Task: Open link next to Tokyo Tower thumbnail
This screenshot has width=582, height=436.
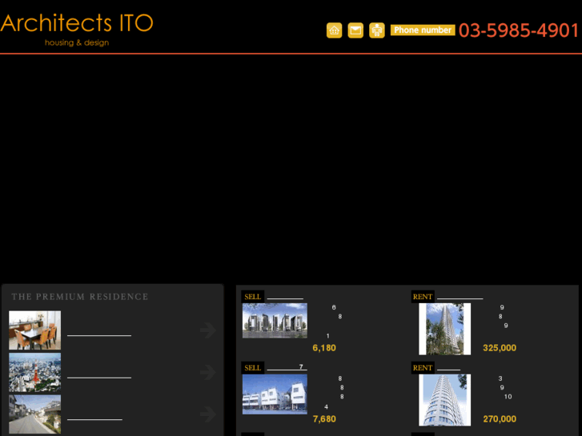Action: tap(99, 374)
